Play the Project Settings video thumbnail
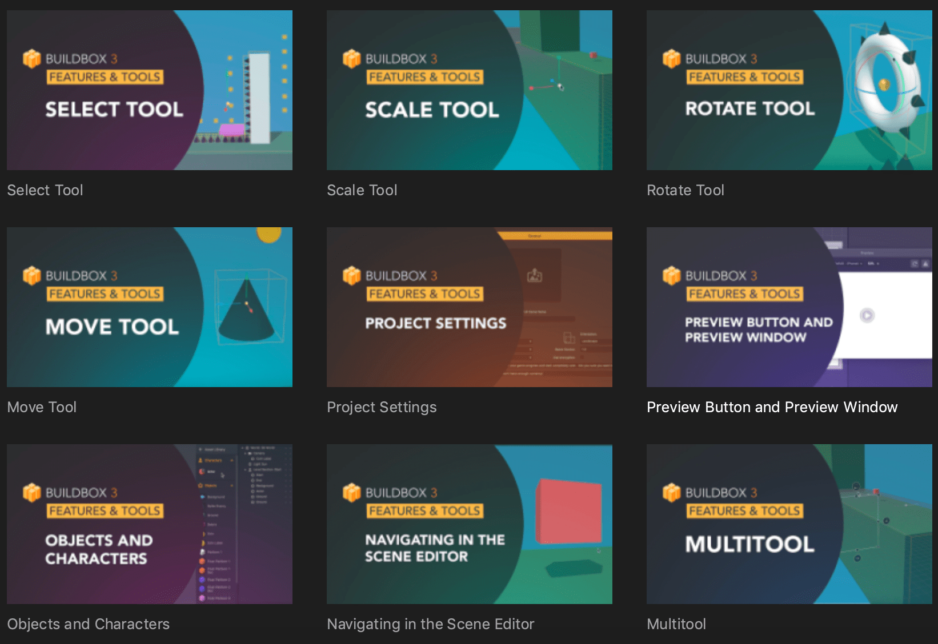This screenshot has height=644, width=938. pos(468,307)
